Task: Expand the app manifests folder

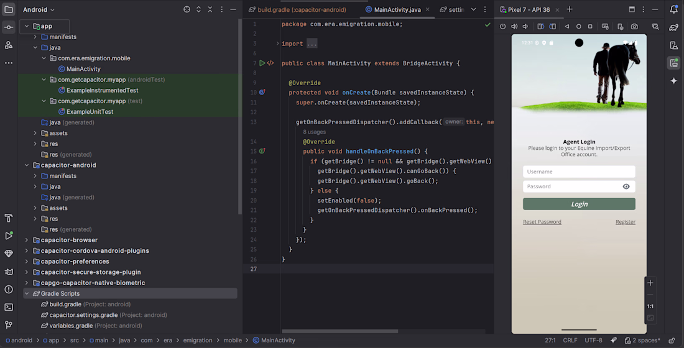Action: (x=35, y=37)
